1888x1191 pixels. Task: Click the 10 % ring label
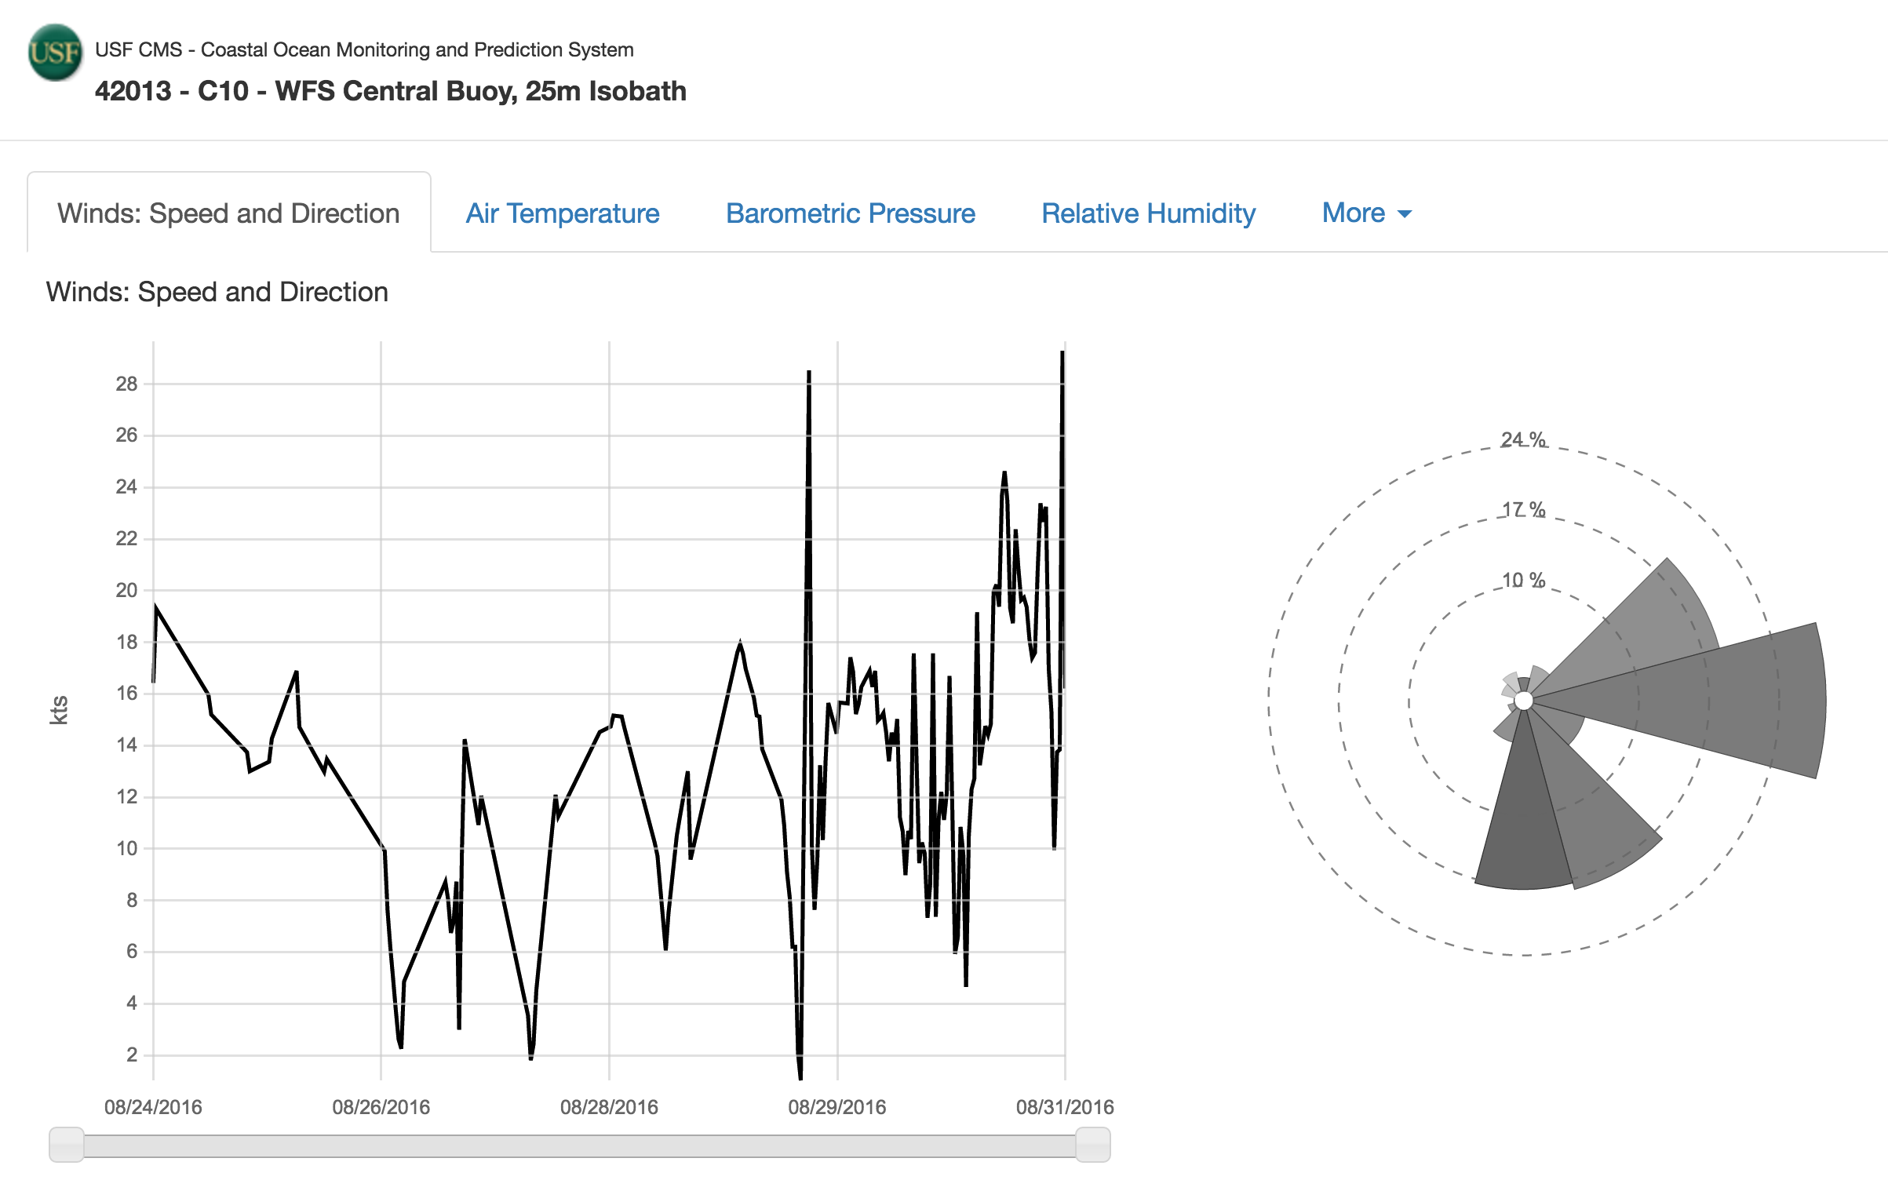pos(1523,581)
